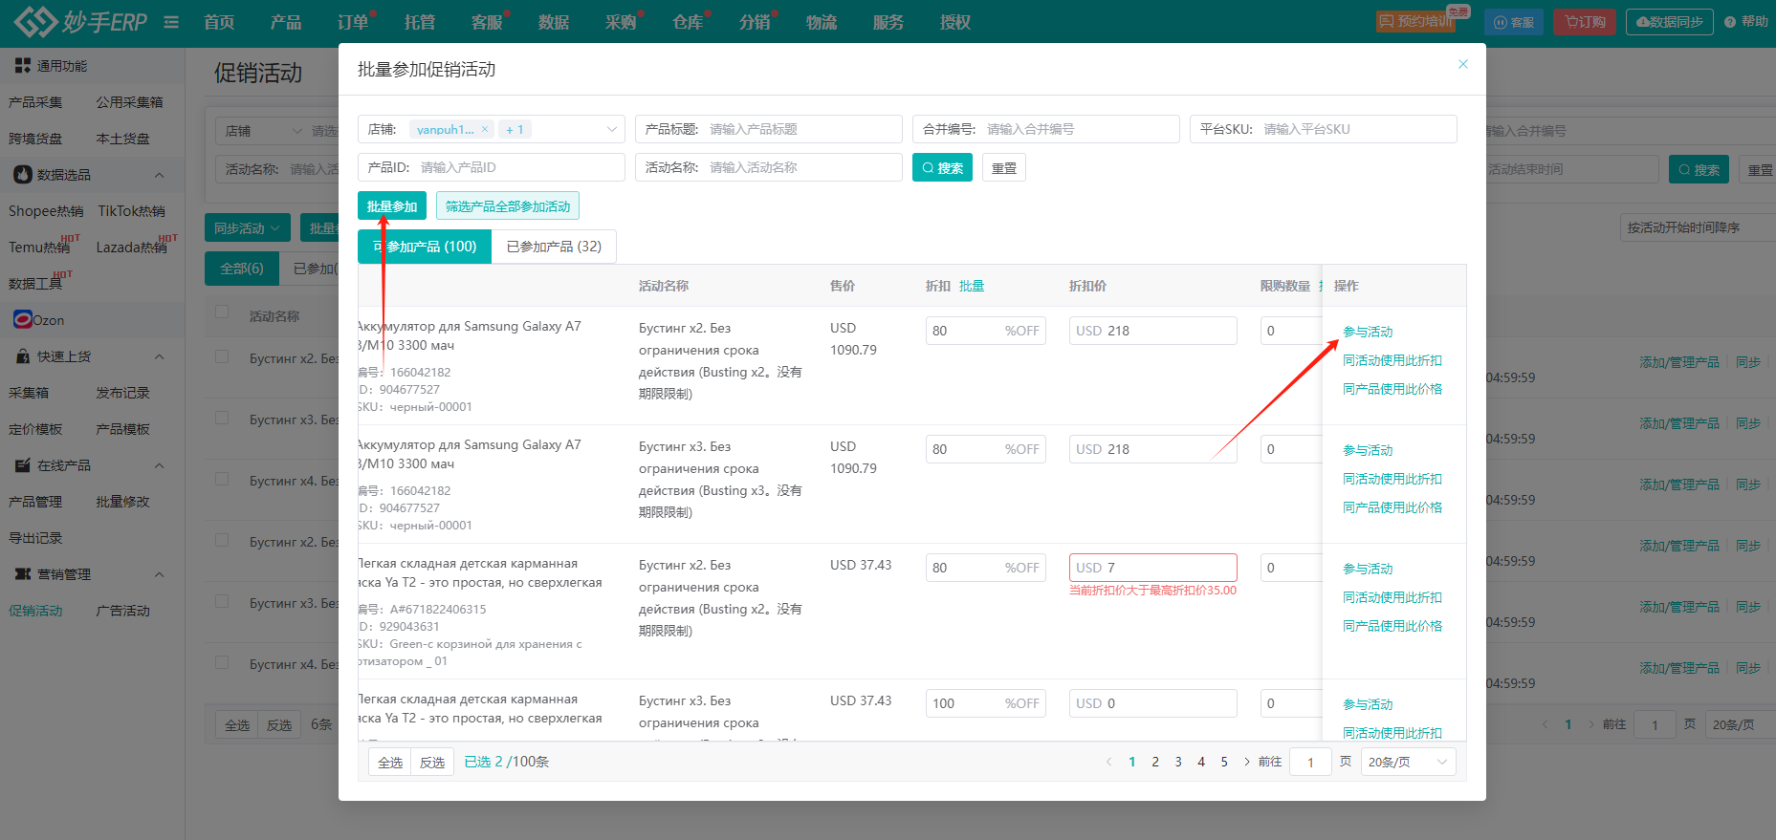The image size is (1776, 840).
Task: Close the 批量参加促销活动 dialog
Action: (1462, 64)
